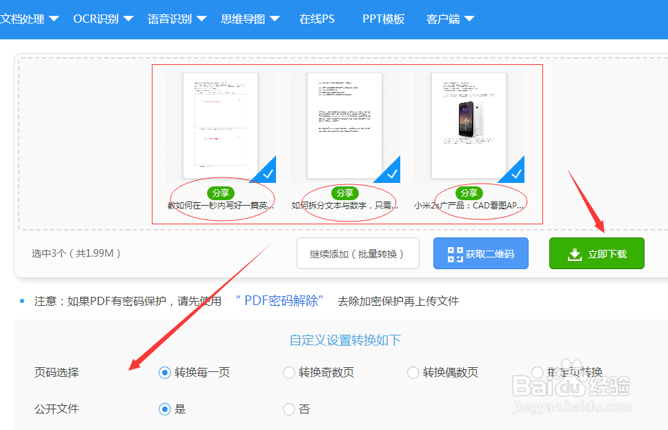This screenshot has height=430, width=668.
Task: Click the 继续添加（批量转换） button
Action: click(357, 253)
